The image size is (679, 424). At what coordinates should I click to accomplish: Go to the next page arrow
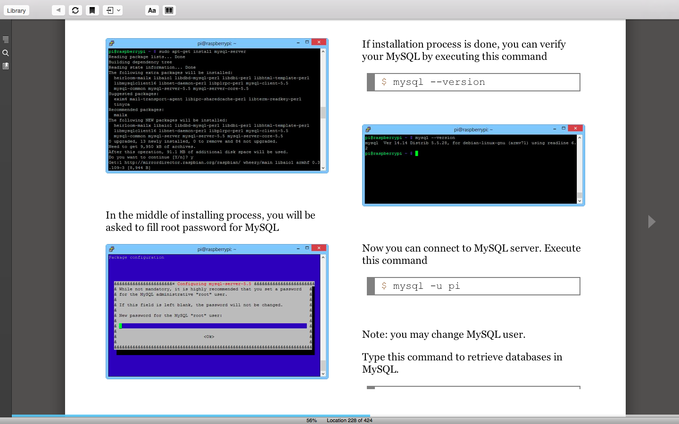652,221
